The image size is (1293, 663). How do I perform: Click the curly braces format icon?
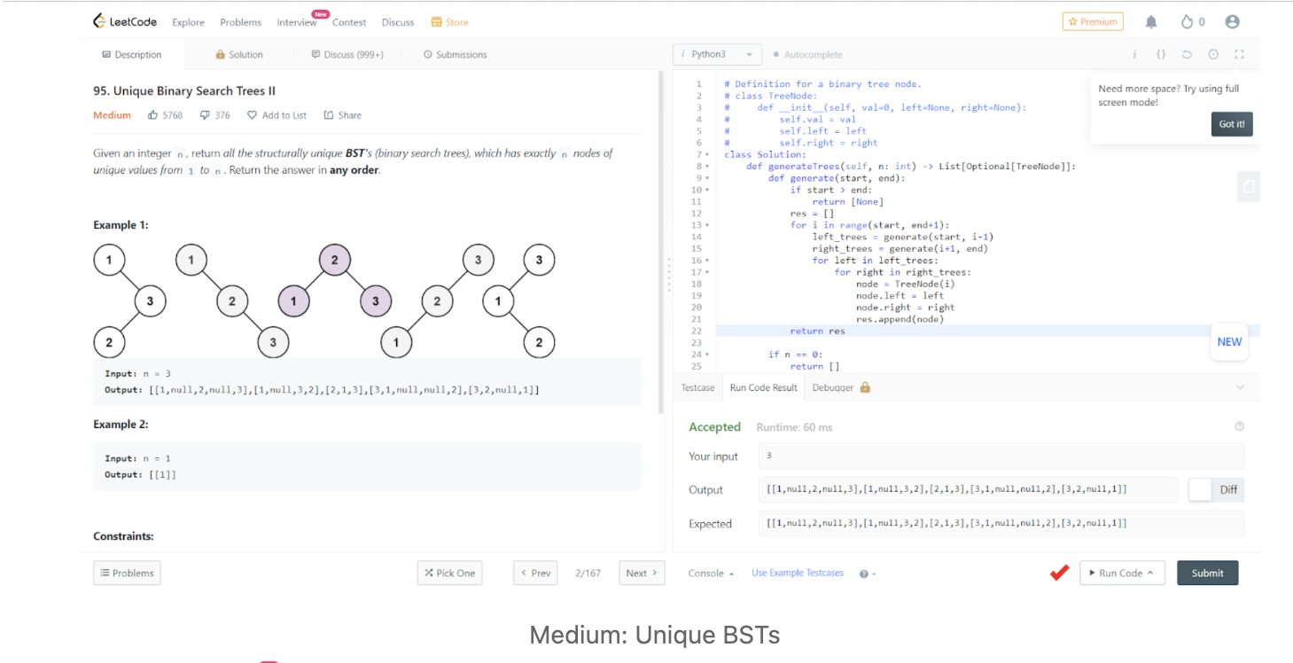click(1160, 54)
